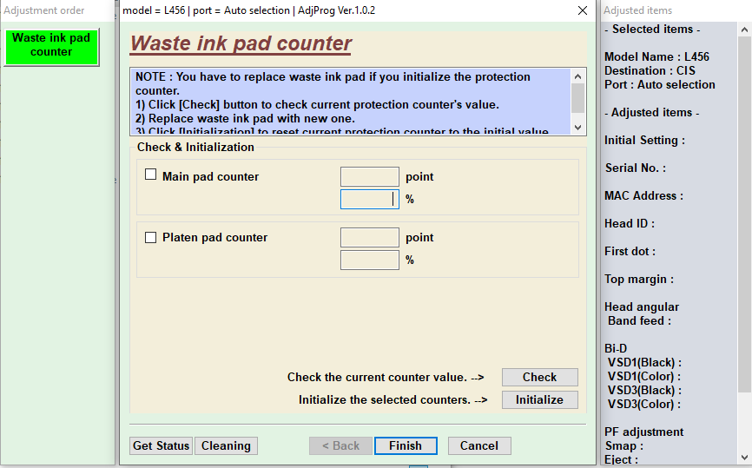Click the Main pad counter percent field
This screenshot has height=468, width=752.
[369, 200]
